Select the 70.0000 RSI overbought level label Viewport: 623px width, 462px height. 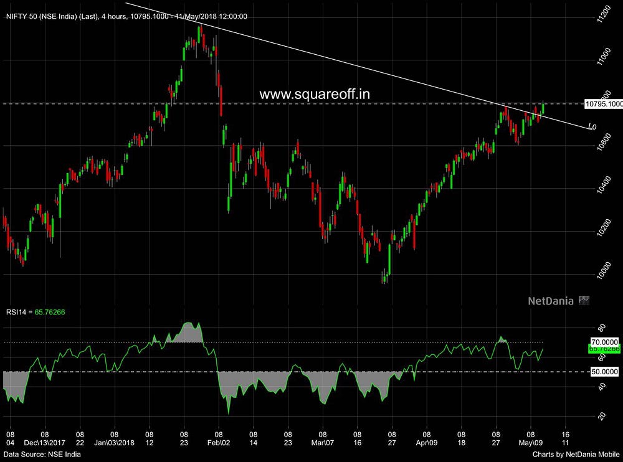(x=604, y=342)
